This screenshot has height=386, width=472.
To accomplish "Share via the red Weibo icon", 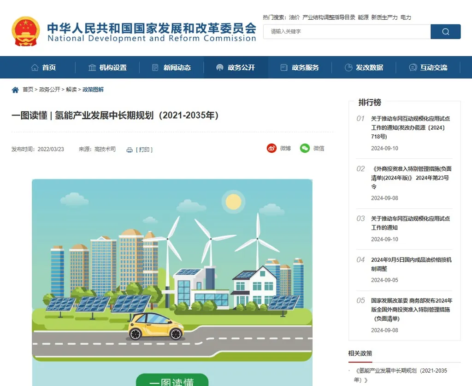I will pos(271,148).
